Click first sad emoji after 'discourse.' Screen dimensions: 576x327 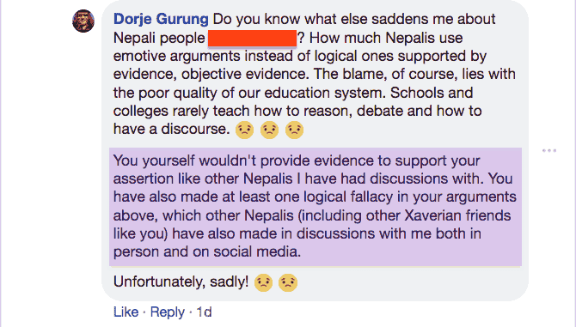pos(245,130)
